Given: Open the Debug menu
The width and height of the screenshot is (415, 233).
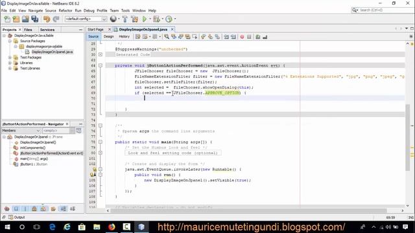Looking at the screenshot, I should [89, 10].
